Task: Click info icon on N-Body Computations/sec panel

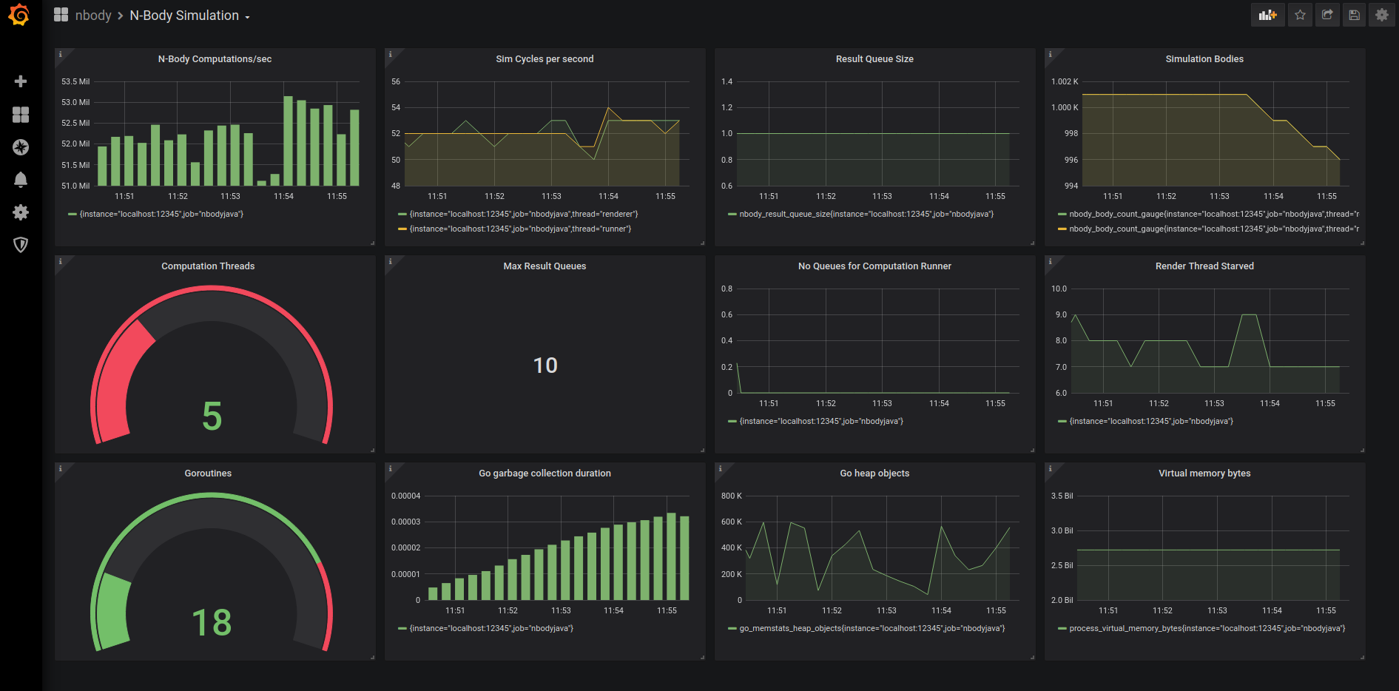Action: tap(60, 54)
